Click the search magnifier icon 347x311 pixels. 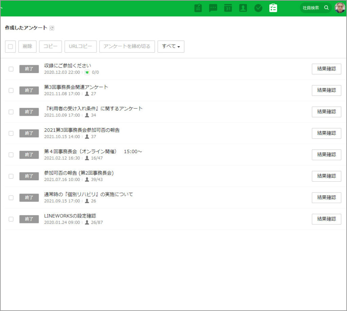[326, 8]
